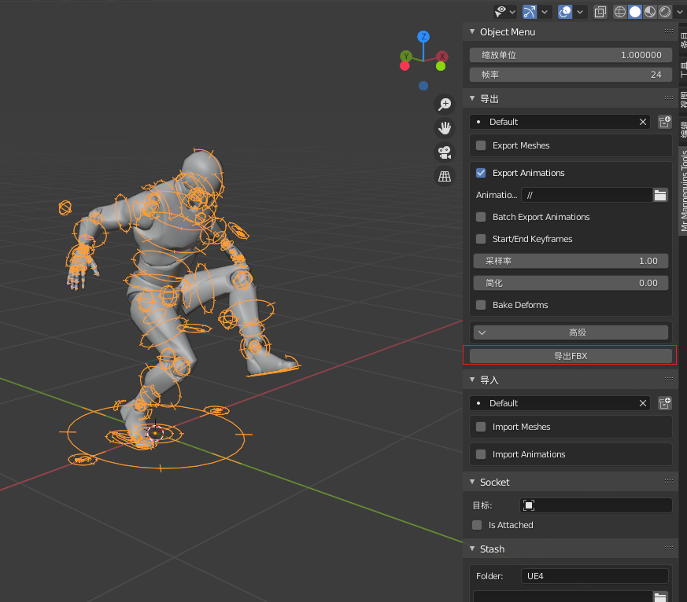687x602 pixels.
Task: Click the Pan view hand icon
Action: [x=445, y=128]
